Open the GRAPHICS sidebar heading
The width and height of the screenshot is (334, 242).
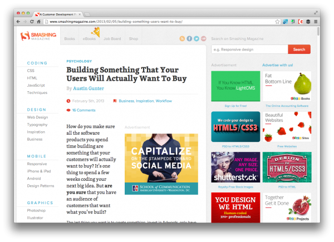coord(40,203)
